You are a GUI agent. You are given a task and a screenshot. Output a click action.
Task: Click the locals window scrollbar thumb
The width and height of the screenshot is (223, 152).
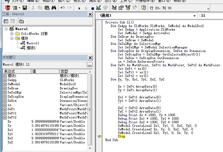[90, 110]
